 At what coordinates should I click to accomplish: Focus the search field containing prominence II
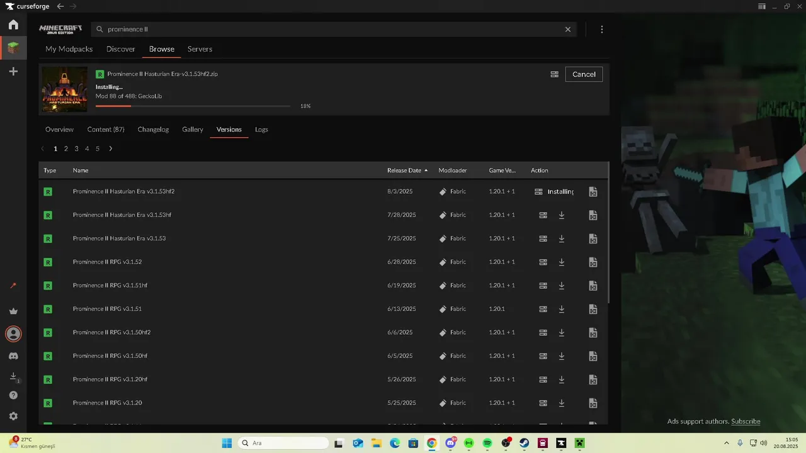pos(334,29)
